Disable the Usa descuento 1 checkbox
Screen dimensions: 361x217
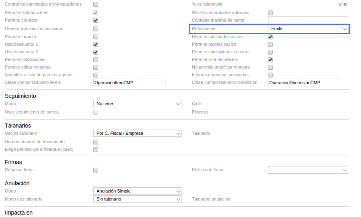(96, 45)
